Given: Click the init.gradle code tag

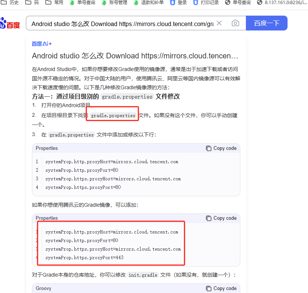Looking at the screenshot, I should pyautogui.click(x=143, y=275).
